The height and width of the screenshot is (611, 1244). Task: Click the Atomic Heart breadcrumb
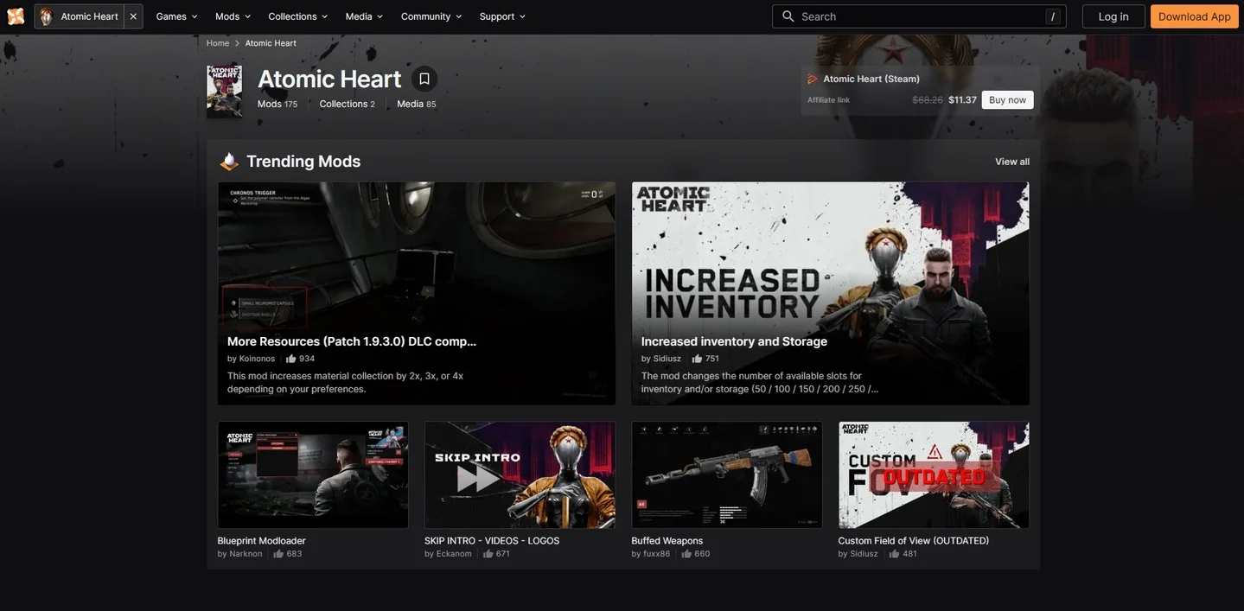tap(271, 43)
